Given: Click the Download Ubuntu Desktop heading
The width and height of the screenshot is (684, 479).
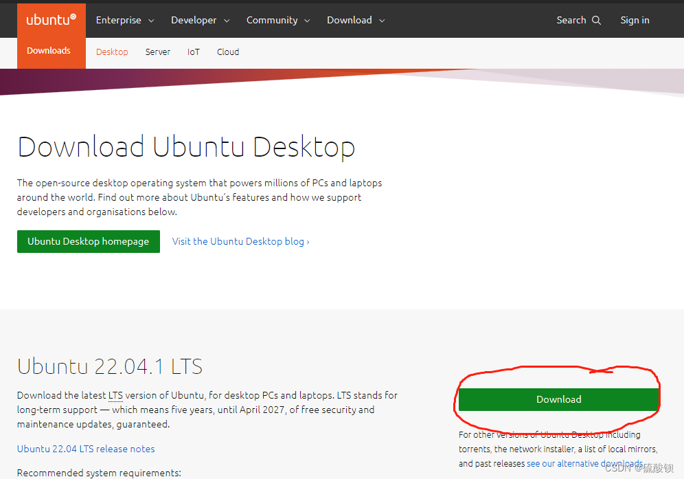Looking at the screenshot, I should pyautogui.click(x=186, y=146).
